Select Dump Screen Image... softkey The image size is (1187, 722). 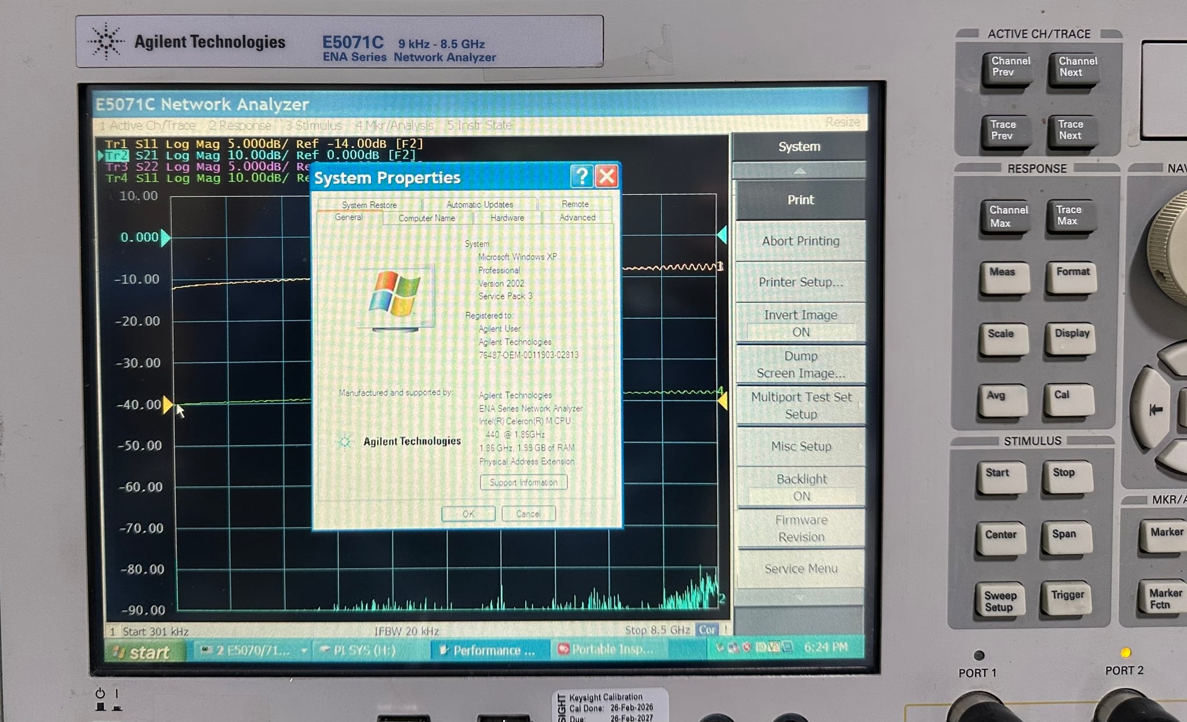tap(800, 365)
